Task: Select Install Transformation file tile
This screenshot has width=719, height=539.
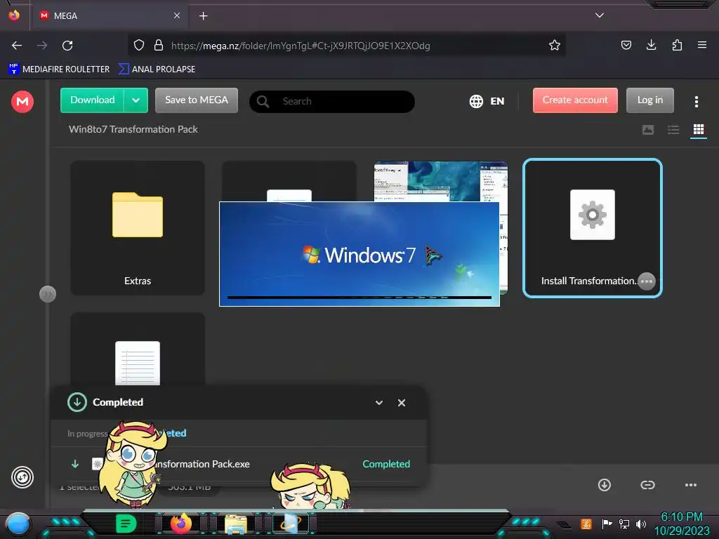Action: coord(592,228)
